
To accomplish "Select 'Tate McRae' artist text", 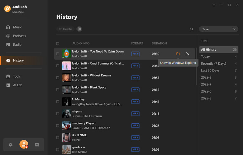I will [79, 152].
